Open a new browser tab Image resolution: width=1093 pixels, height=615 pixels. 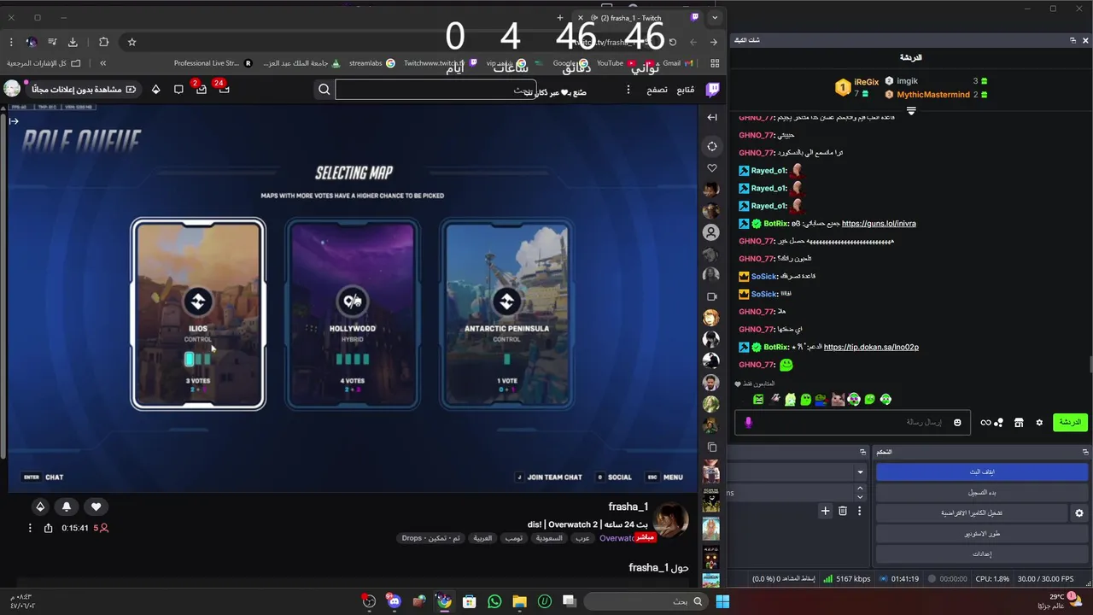pyautogui.click(x=560, y=17)
